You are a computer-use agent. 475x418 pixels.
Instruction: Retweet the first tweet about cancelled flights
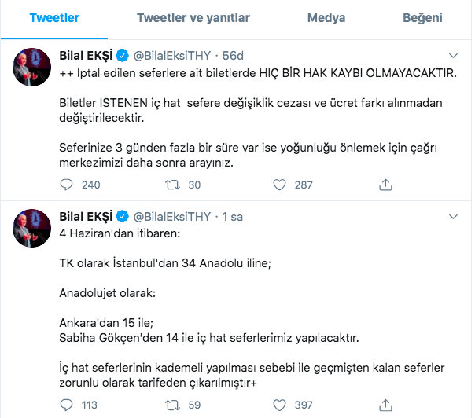(x=173, y=185)
